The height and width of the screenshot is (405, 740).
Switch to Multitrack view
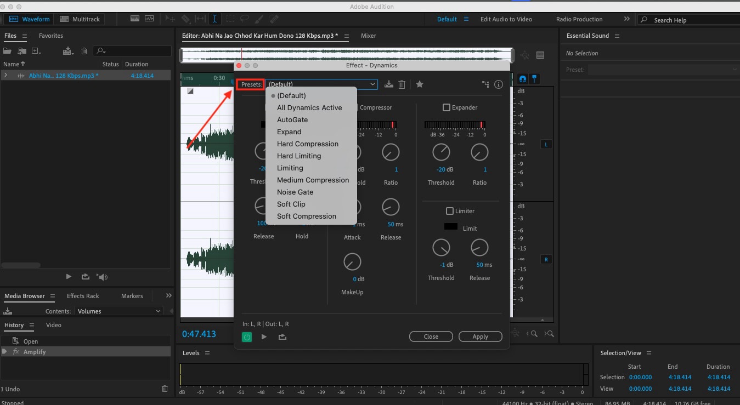click(x=80, y=19)
